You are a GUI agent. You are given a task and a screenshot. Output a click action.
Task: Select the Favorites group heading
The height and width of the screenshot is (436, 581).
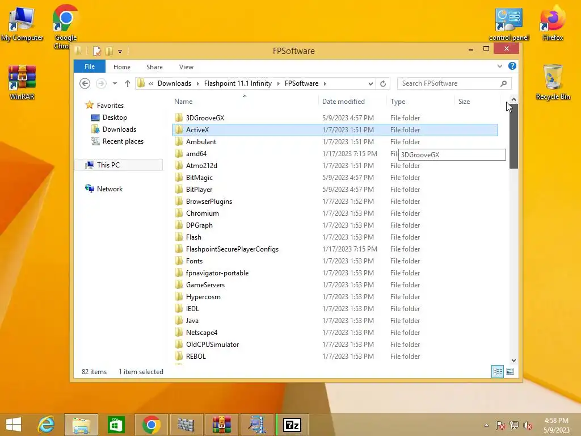(110, 105)
